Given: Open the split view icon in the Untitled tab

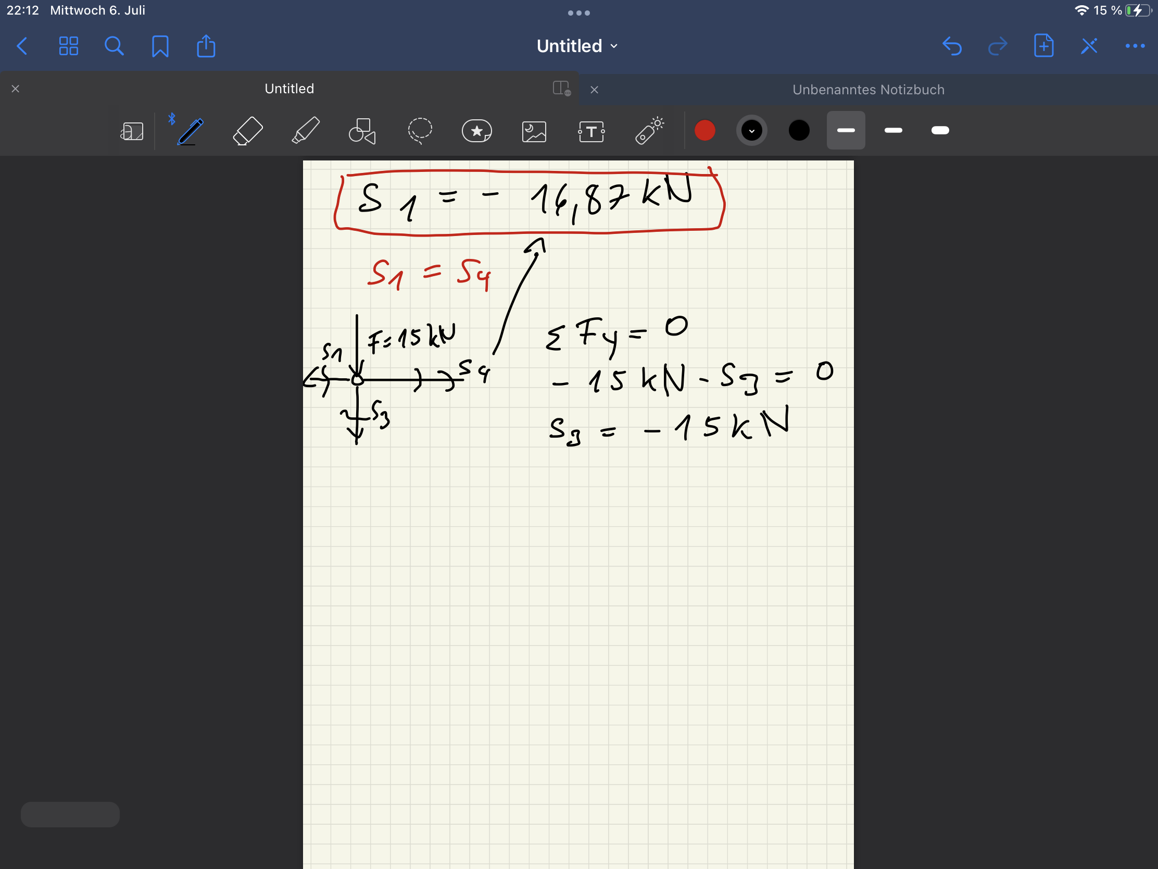Looking at the screenshot, I should [561, 88].
